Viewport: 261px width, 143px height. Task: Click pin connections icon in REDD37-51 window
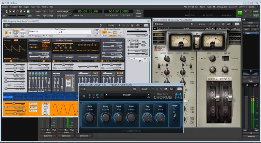point(192,24)
